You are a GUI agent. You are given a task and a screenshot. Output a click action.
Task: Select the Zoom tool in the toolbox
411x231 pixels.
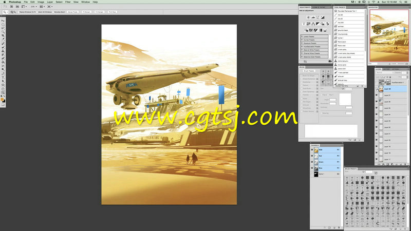coord(3,92)
